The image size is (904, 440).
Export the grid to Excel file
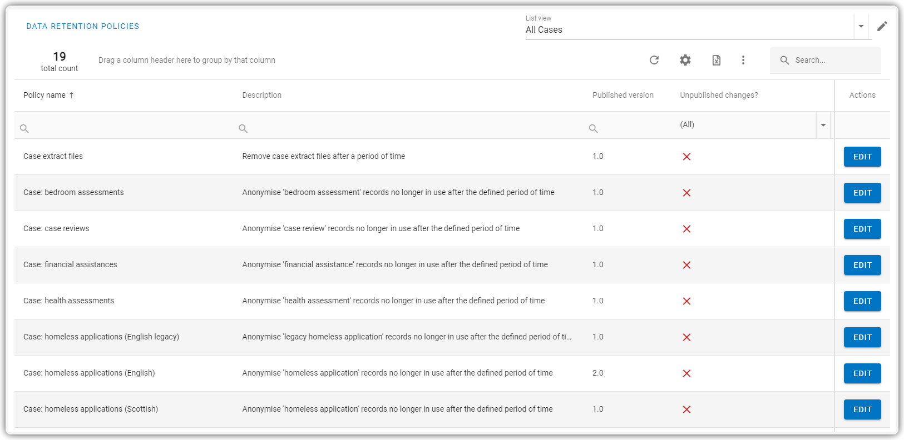(x=717, y=60)
